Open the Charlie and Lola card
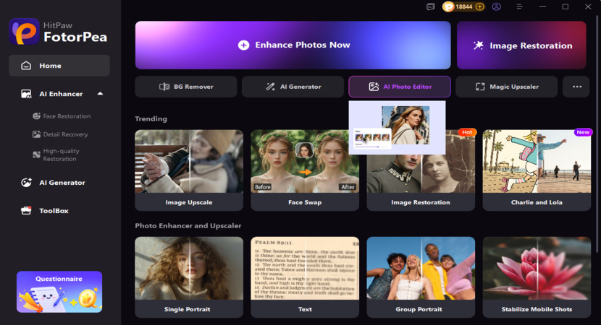 [537, 170]
